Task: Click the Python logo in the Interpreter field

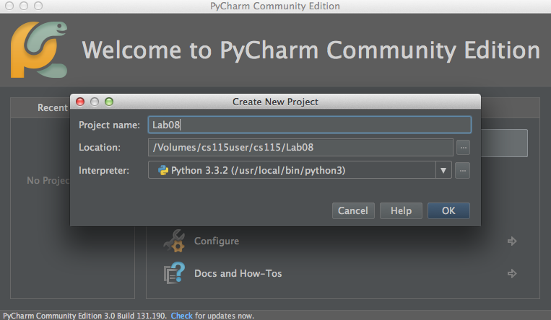Action: [x=163, y=171]
